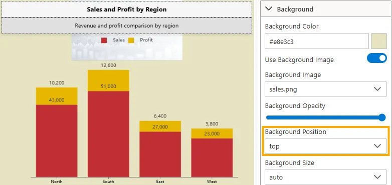This screenshot has width=392, height=185.
Task: Click the Background Image field label
Action: coord(293,74)
